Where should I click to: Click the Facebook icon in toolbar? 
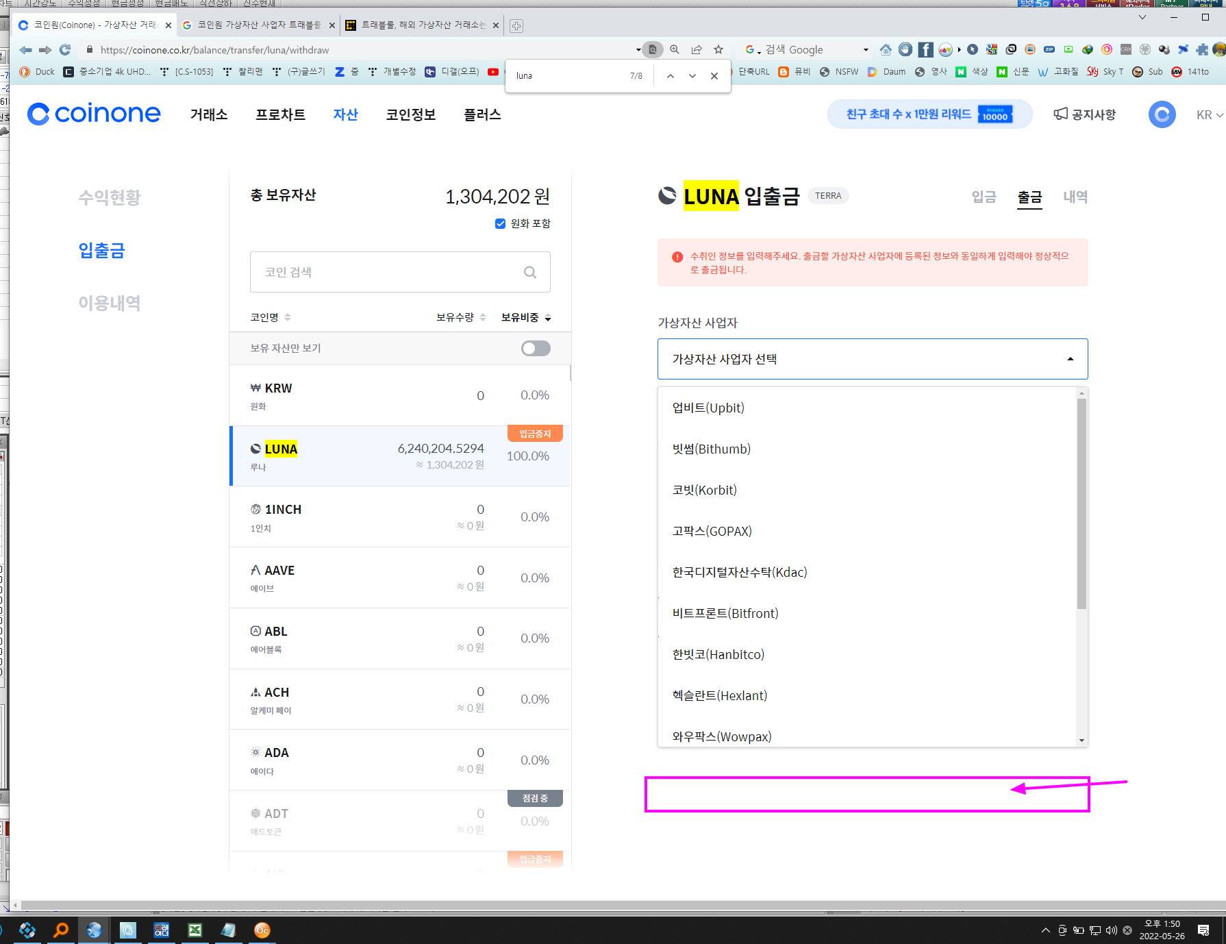[925, 49]
